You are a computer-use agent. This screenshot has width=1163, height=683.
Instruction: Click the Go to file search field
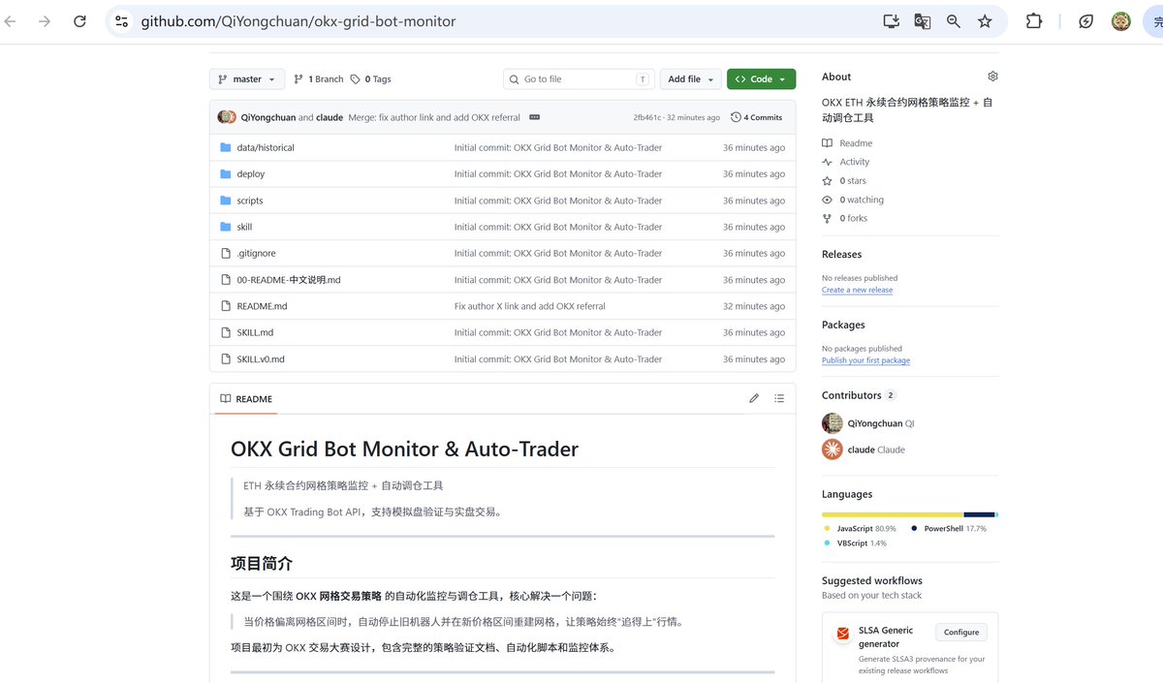click(579, 79)
